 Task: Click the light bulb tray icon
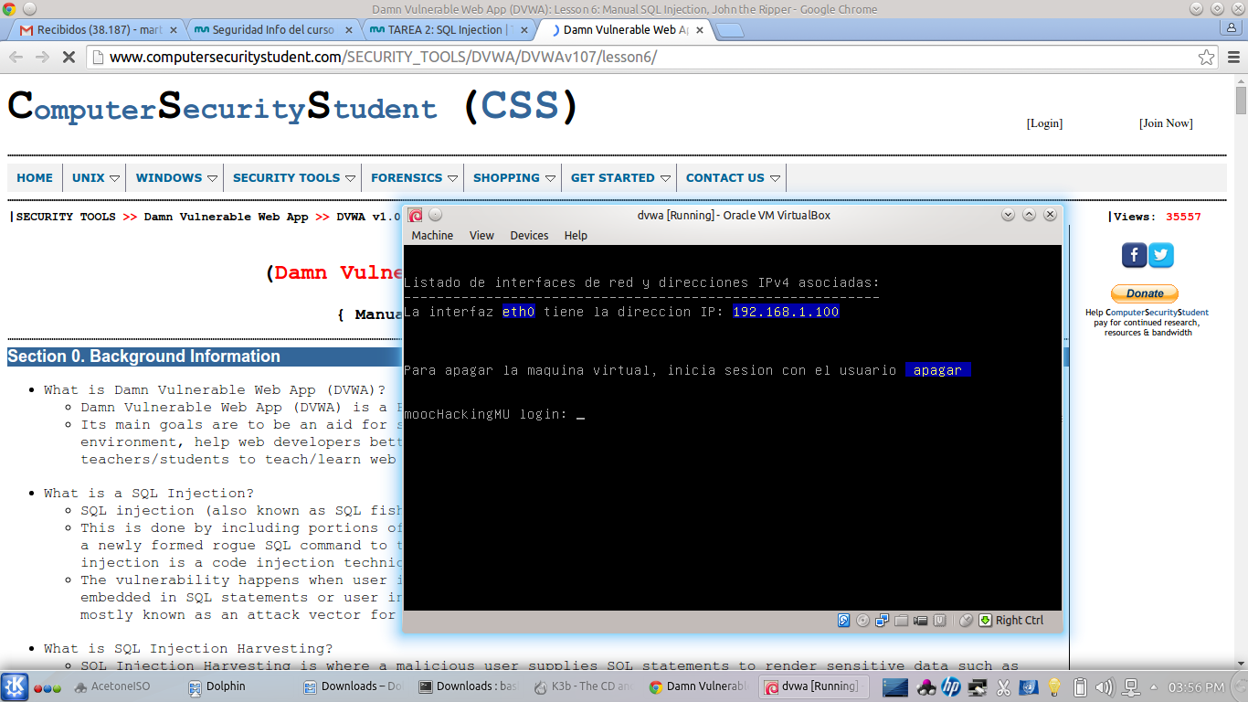(1054, 686)
